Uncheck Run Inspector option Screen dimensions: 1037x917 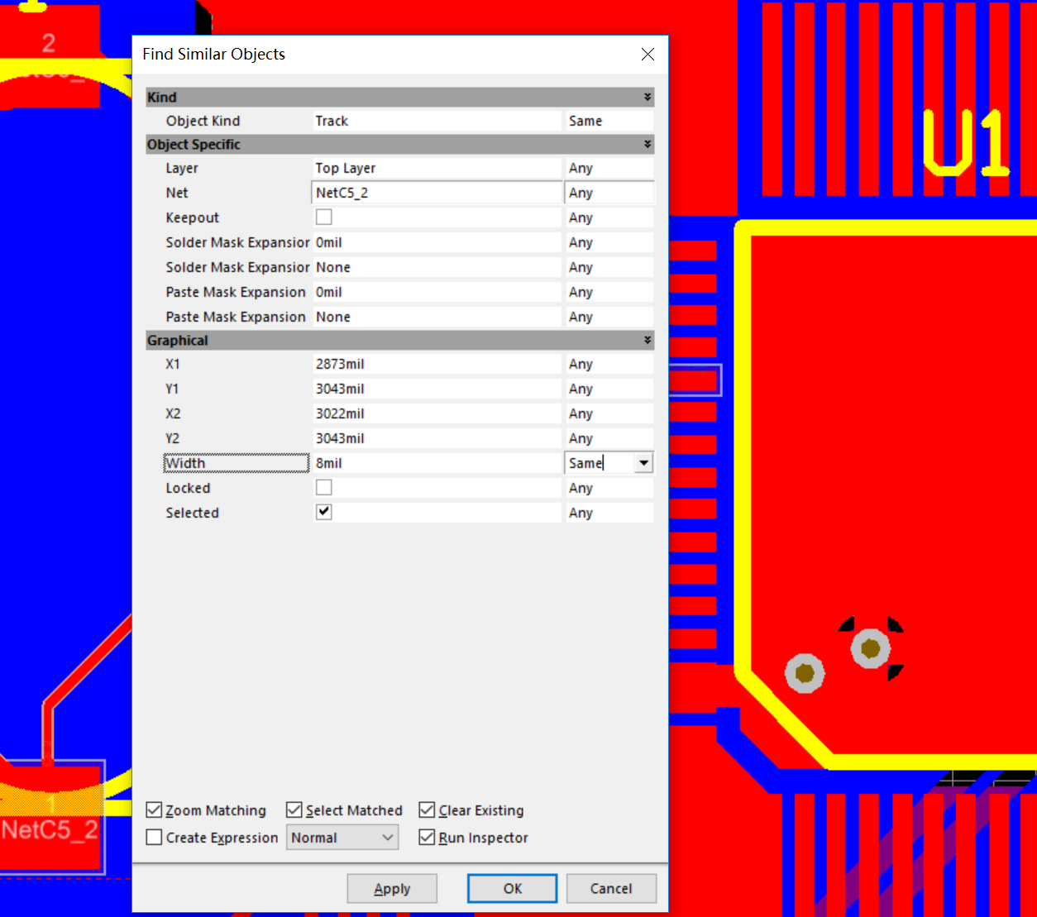428,838
